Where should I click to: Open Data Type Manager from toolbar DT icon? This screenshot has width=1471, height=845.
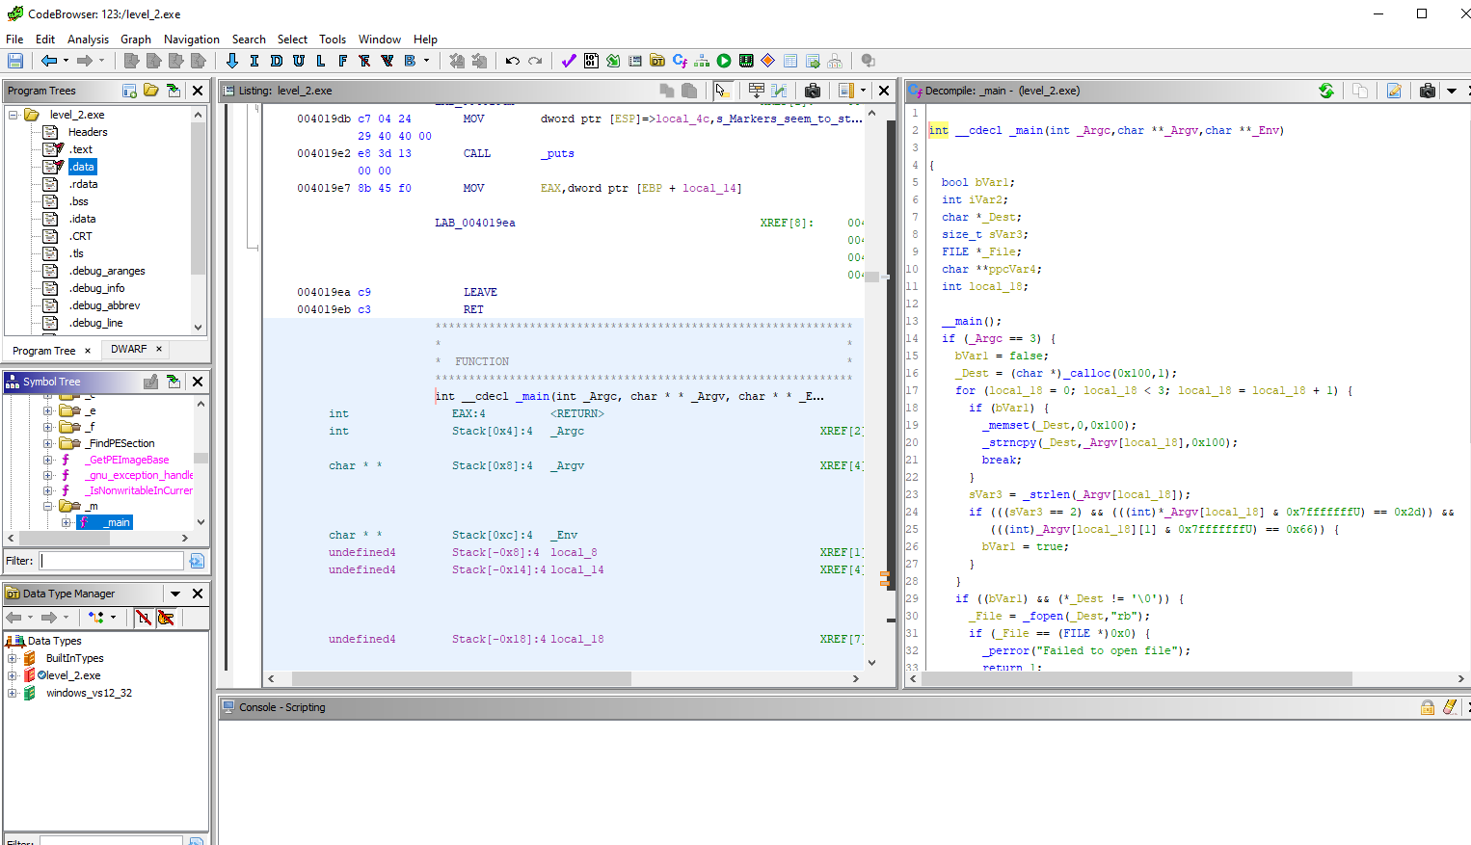(x=657, y=61)
